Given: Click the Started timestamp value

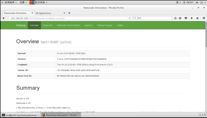Looking at the screenshot, I should (71, 53).
